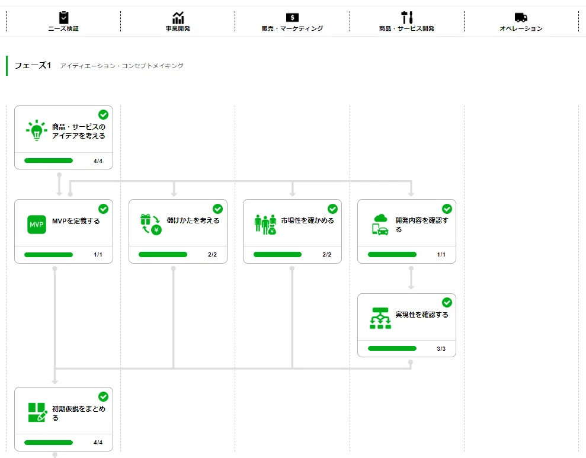Viewport: 586px width, 458px height.
Task: Click the truck オペレーション icon
Action: (x=521, y=17)
